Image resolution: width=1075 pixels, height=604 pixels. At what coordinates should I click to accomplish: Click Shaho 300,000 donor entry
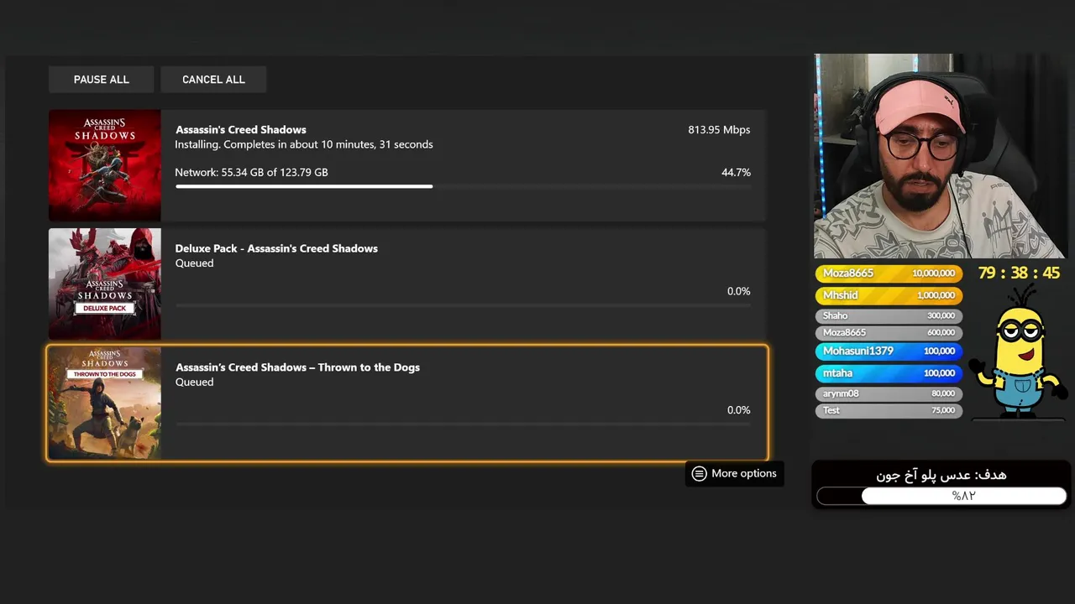(x=889, y=316)
